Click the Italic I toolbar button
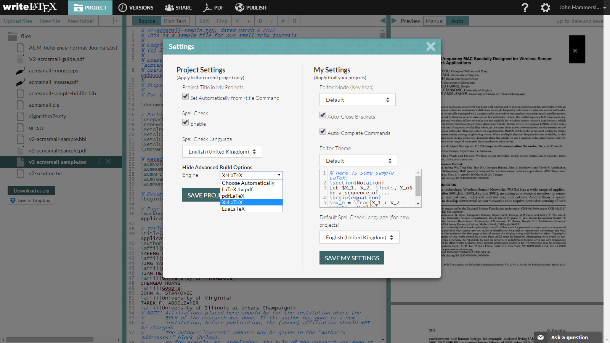The width and height of the screenshot is (610, 343). tap(271, 21)
